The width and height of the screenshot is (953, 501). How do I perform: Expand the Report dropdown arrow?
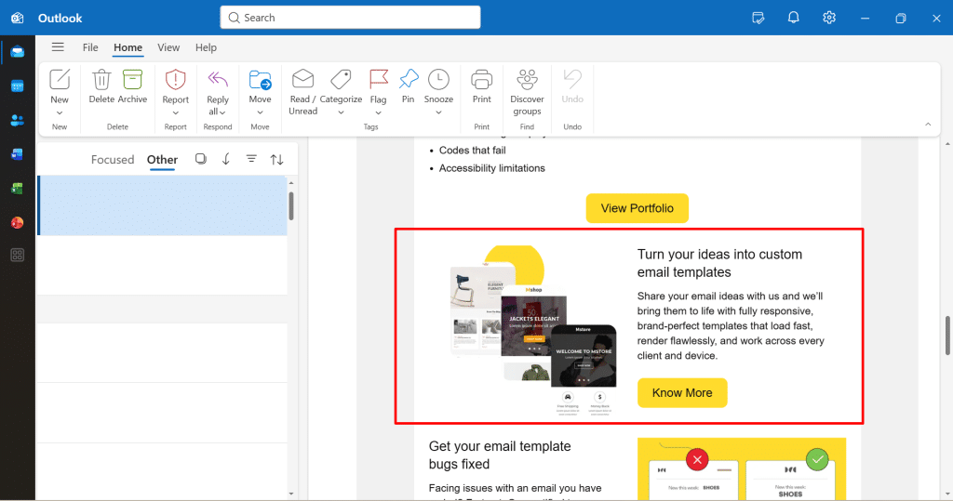176,113
